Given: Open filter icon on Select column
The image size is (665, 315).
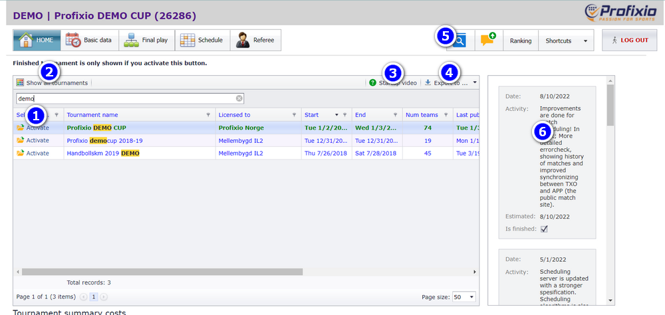Looking at the screenshot, I should 57,115.
